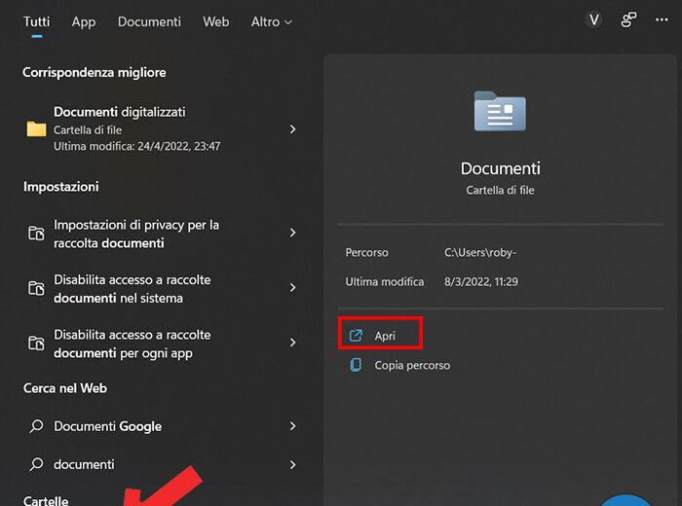682x506 pixels.
Task: Select the Tutti filter tab
Action: [37, 21]
